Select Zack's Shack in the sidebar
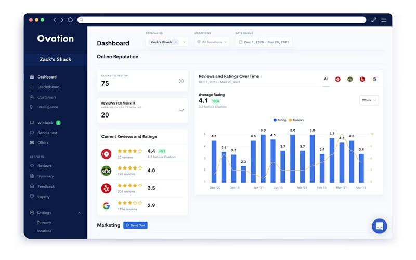 (56, 59)
